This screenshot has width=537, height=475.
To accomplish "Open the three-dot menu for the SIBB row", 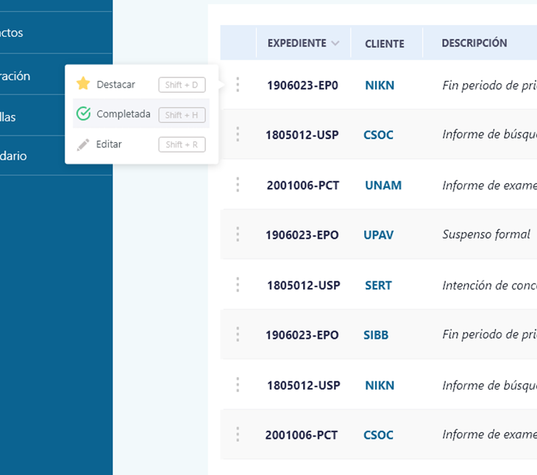I will click(238, 334).
